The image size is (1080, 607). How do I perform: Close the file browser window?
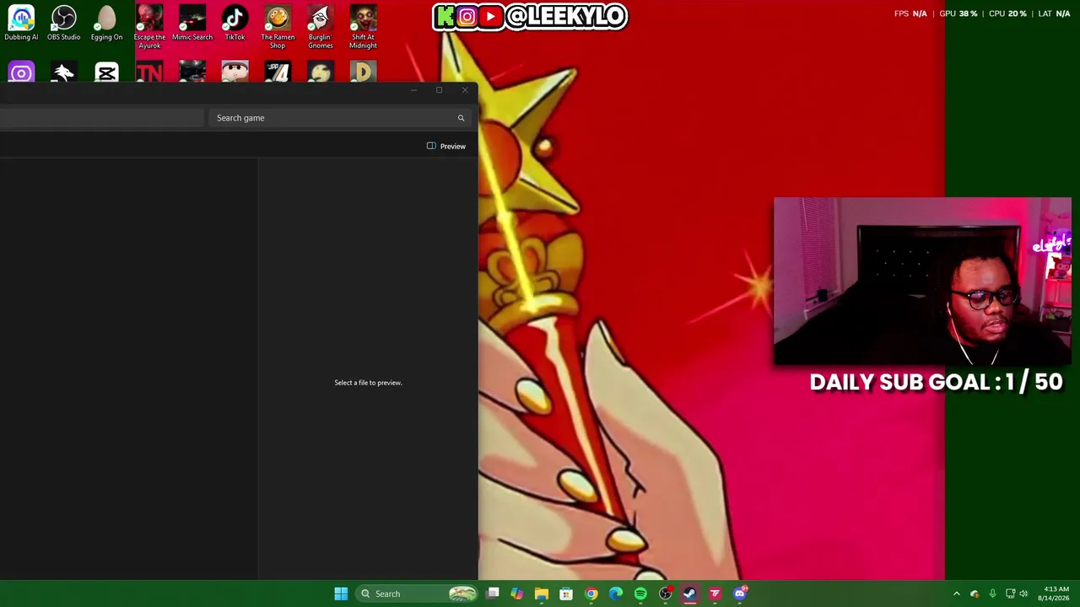pyautogui.click(x=465, y=90)
